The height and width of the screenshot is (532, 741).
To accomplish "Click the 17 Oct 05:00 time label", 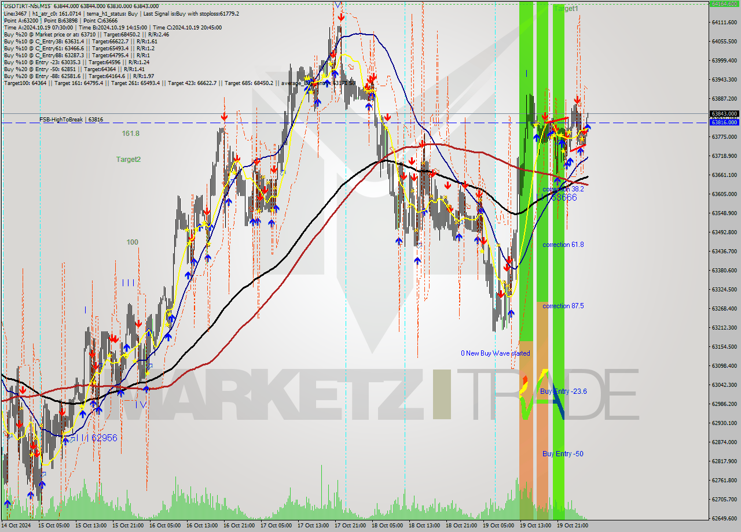I will 275,526.
